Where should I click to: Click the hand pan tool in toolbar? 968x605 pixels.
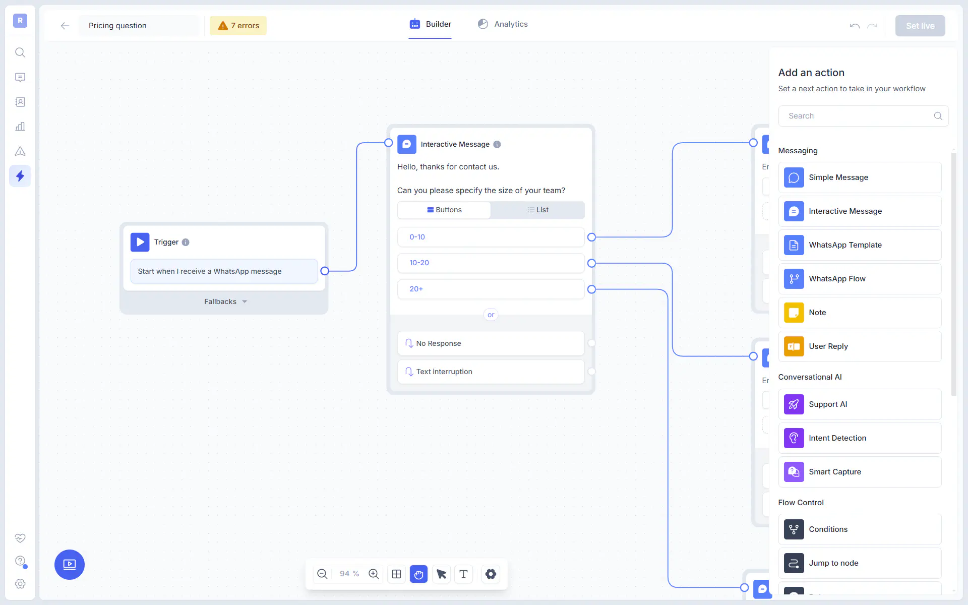coord(419,574)
